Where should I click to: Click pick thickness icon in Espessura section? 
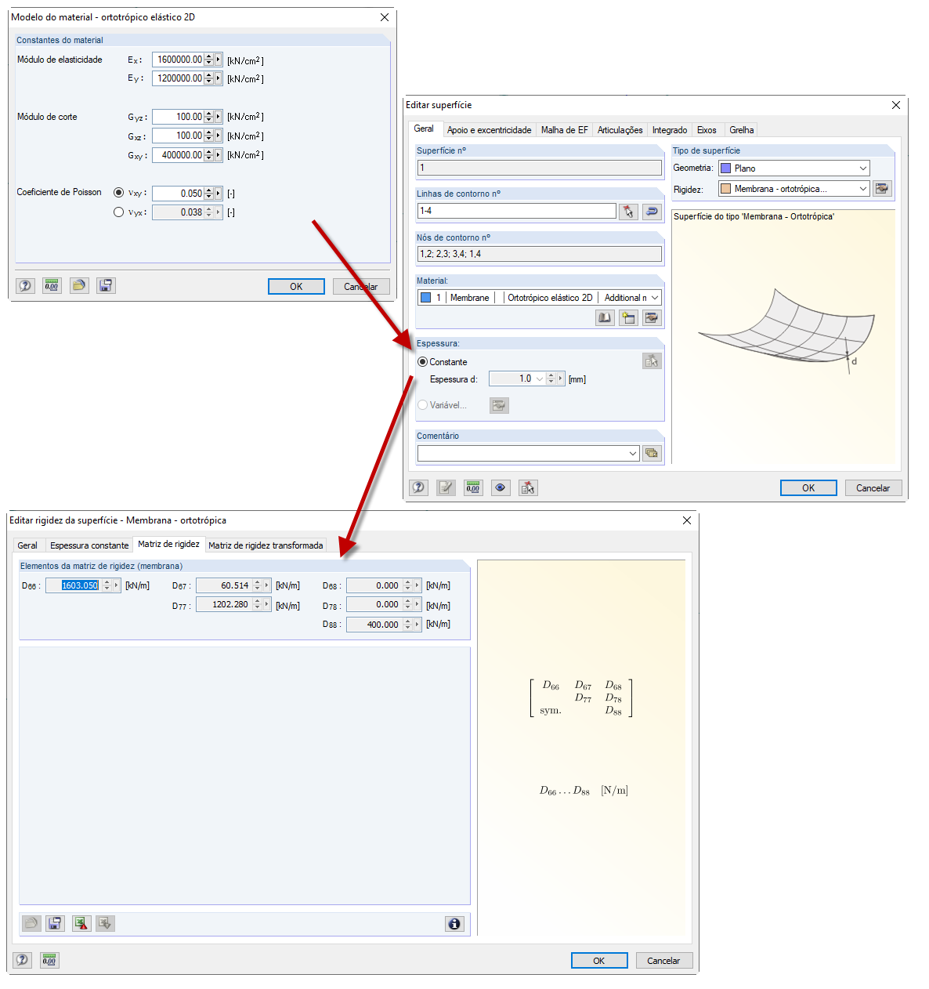[x=652, y=361]
